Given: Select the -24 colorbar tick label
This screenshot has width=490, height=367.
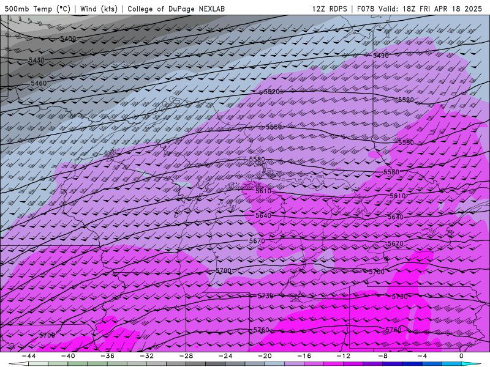Looking at the screenshot, I should coord(225,356).
